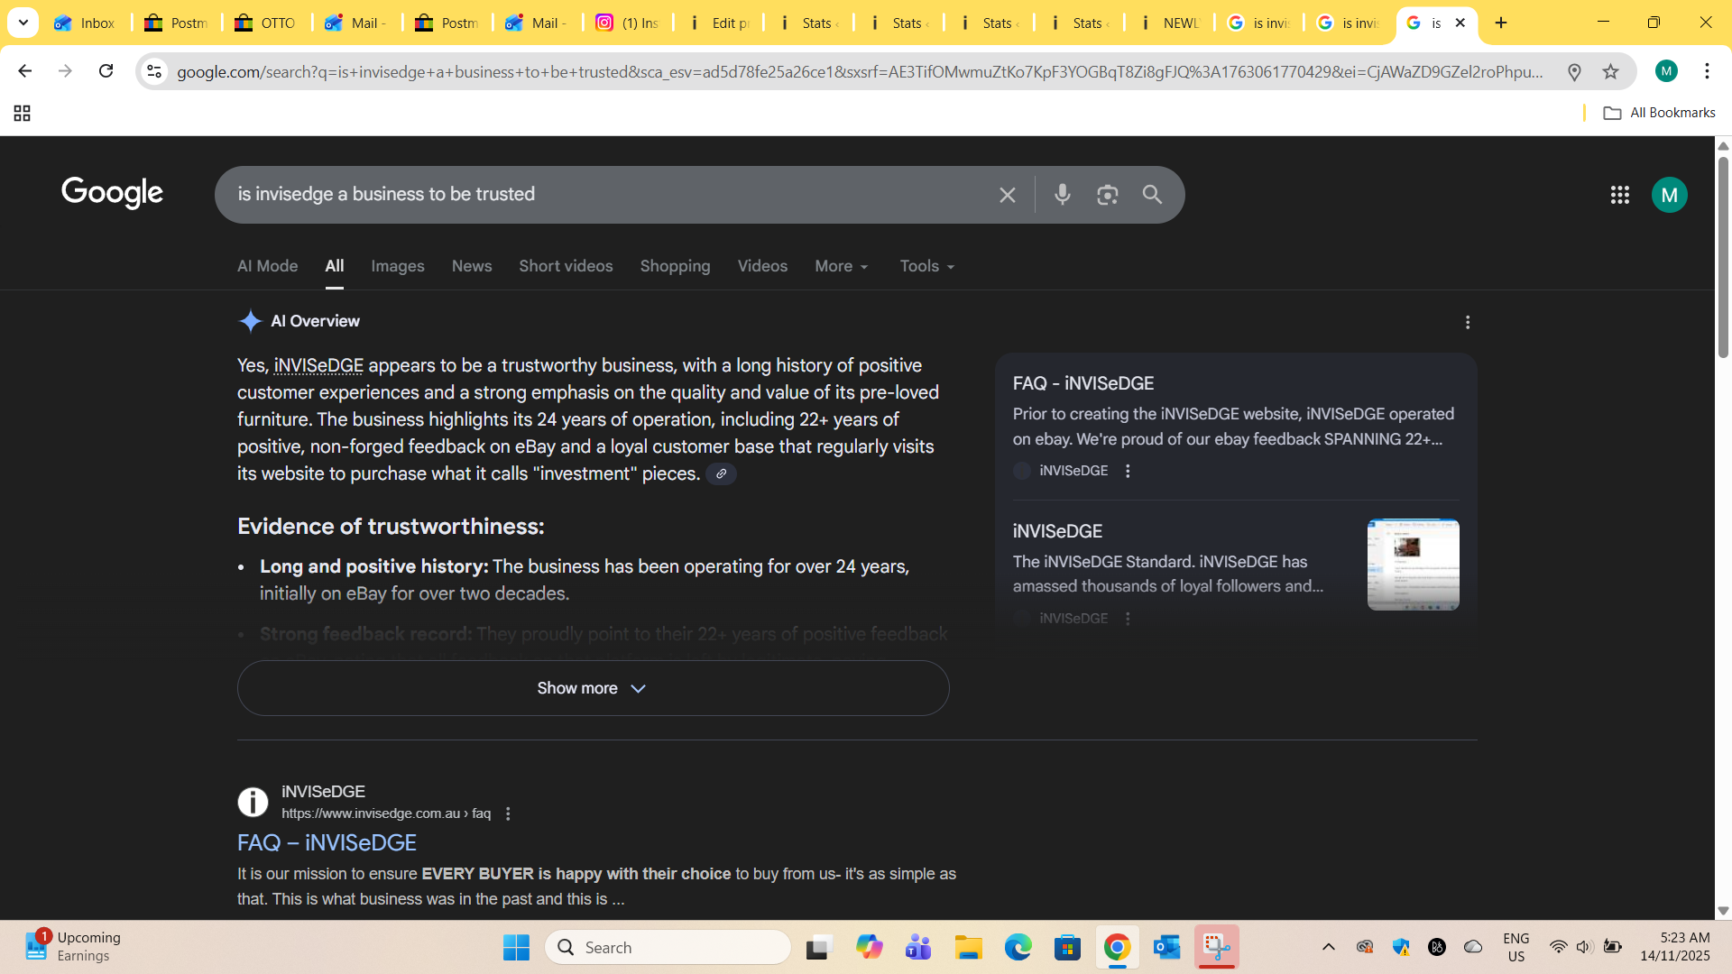Image resolution: width=1732 pixels, height=974 pixels.
Task: Reload the page with refresh icon
Action: (x=106, y=71)
